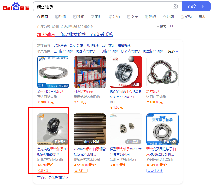Click 查看更多优质商品 link

point(53,178)
